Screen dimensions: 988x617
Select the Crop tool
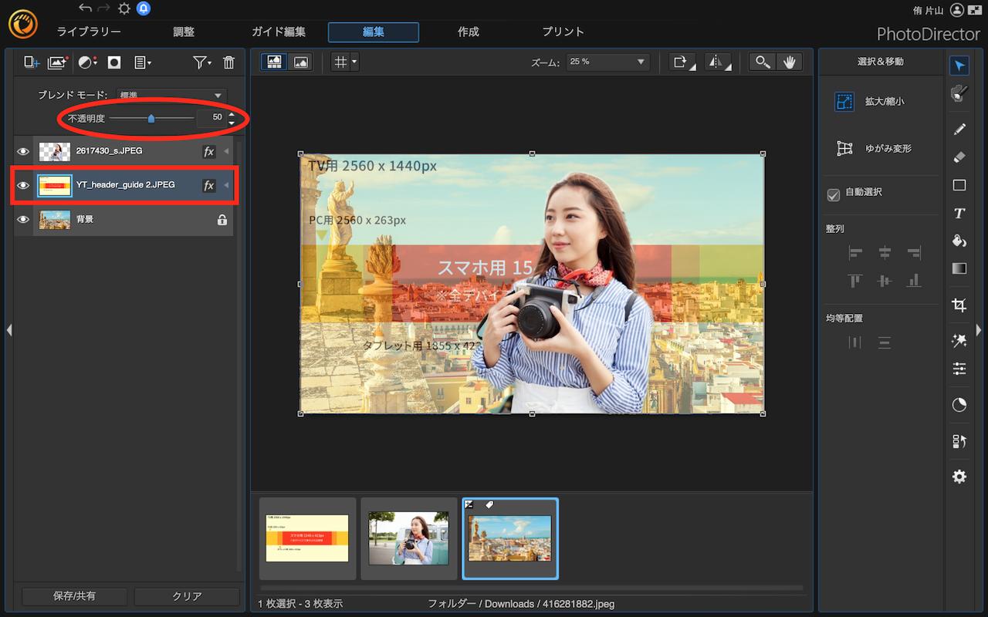959,305
